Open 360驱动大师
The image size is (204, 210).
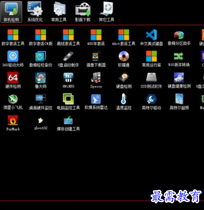(13, 59)
